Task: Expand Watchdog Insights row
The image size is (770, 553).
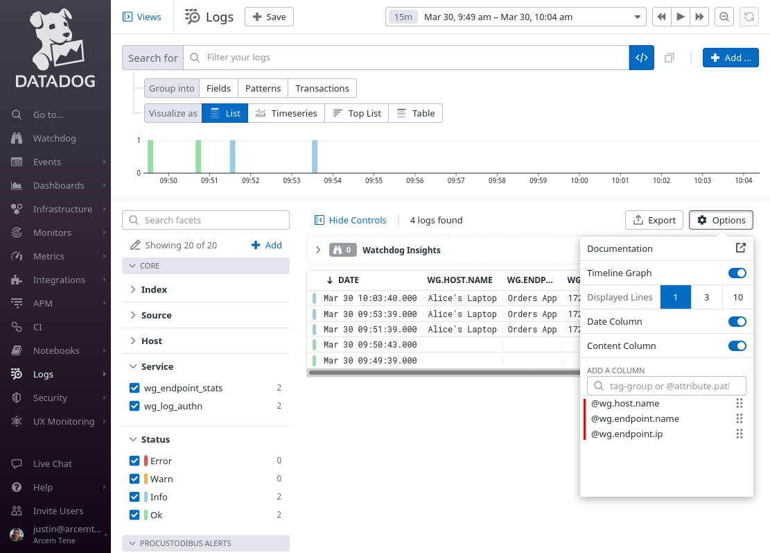Action: point(318,250)
